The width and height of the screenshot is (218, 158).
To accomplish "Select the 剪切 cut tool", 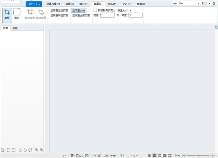I will (17, 14).
